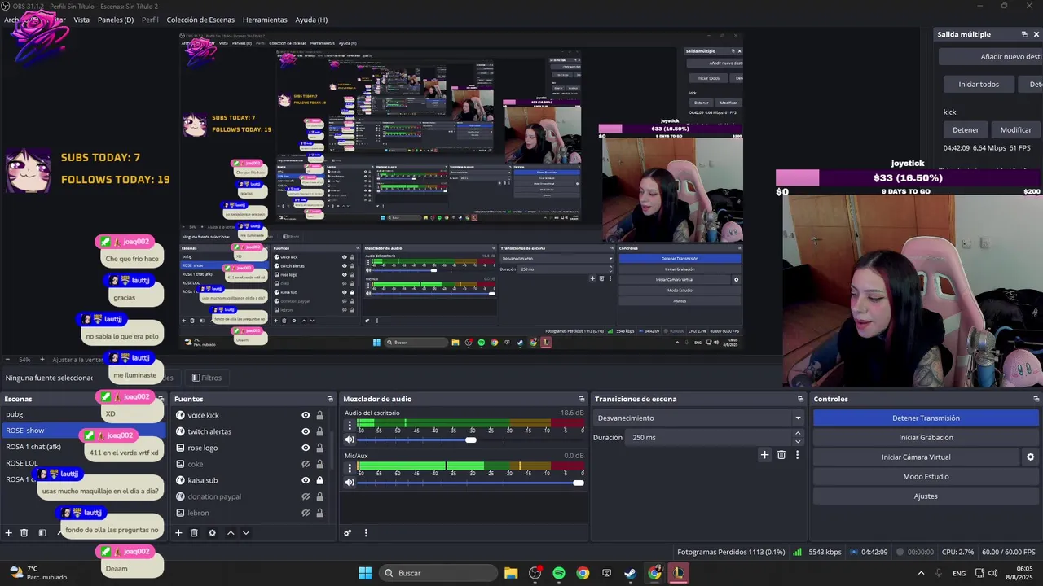This screenshot has width=1043, height=586.
Task: Open Vista menu
Action: pos(81,20)
